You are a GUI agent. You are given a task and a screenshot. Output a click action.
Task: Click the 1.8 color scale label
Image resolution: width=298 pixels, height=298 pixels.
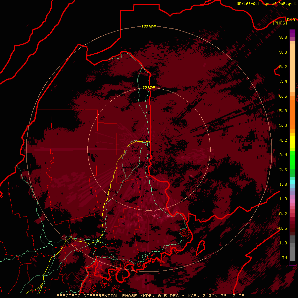click(283, 184)
